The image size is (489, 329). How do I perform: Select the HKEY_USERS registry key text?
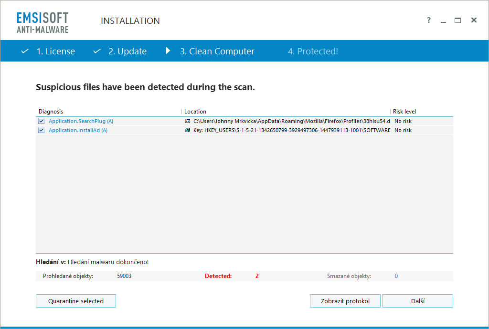coord(292,130)
